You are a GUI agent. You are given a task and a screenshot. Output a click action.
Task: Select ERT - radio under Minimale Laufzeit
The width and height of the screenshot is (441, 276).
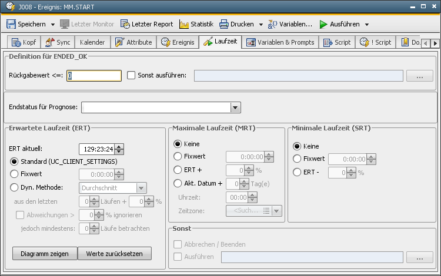click(297, 172)
